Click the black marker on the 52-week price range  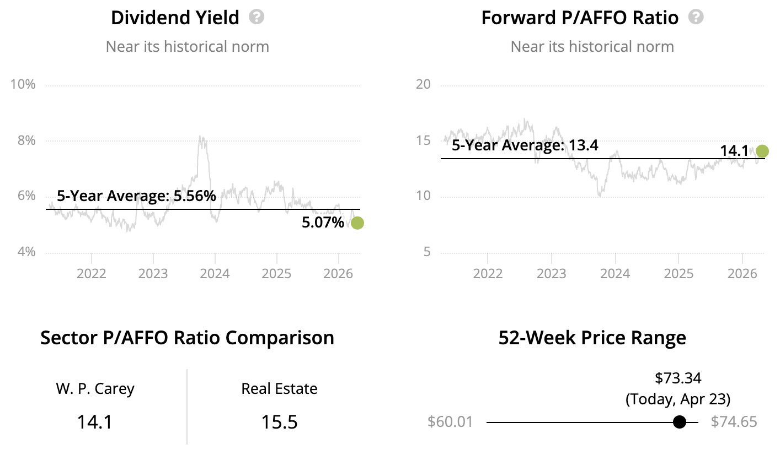click(x=680, y=422)
